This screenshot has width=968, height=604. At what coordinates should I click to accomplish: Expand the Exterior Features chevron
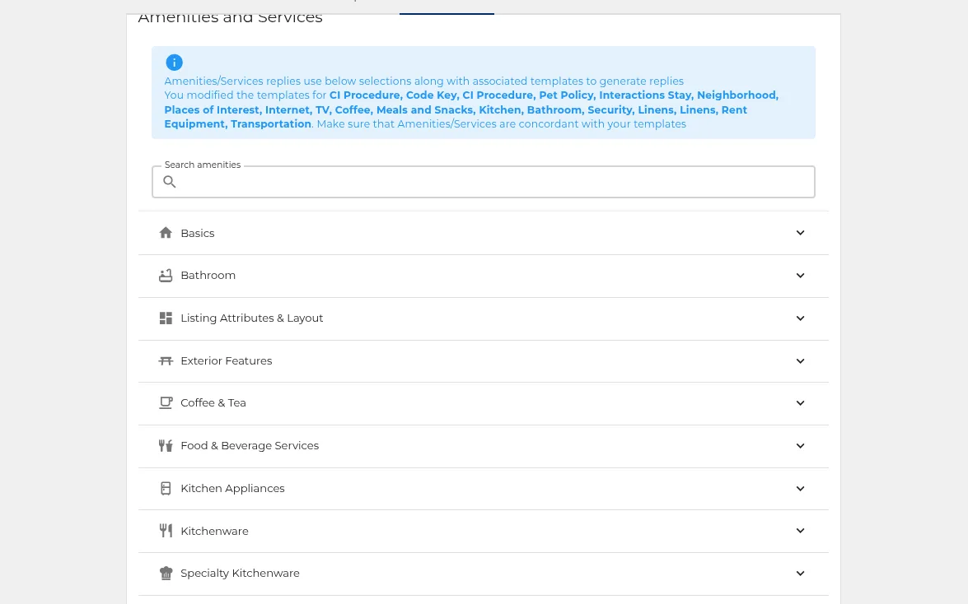800,361
